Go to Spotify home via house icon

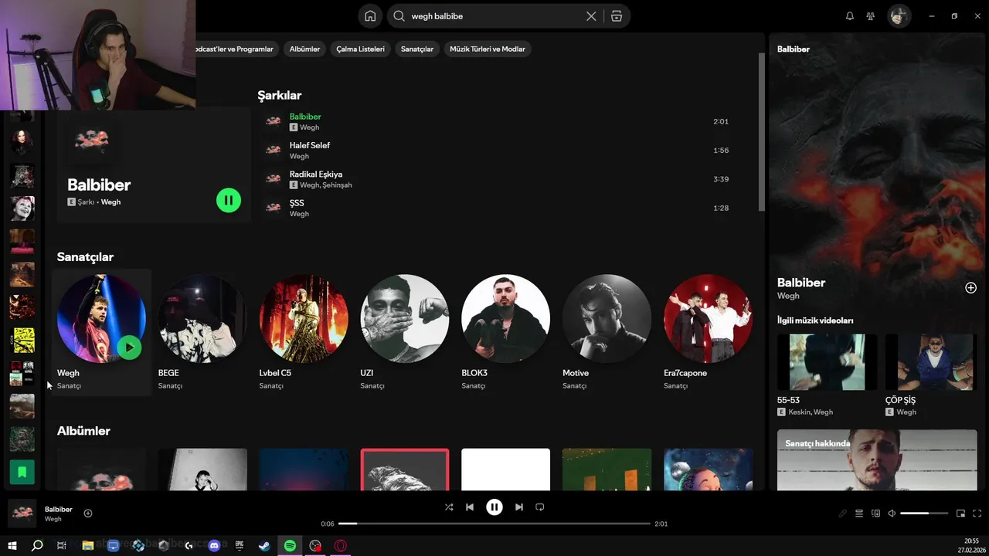point(370,16)
